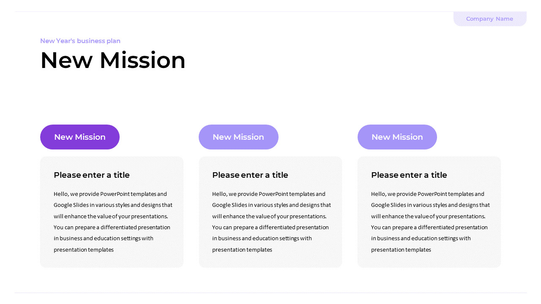Click the New Year's business plan subtitle
The image size is (541, 304).
(80, 41)
